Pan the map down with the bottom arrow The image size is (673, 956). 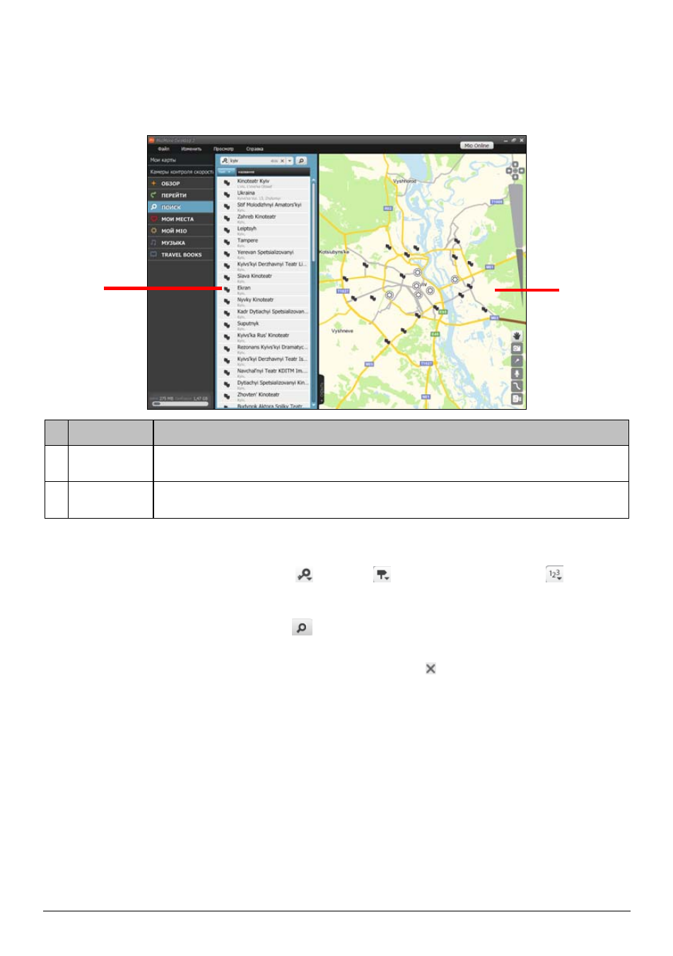click(515, 177)
